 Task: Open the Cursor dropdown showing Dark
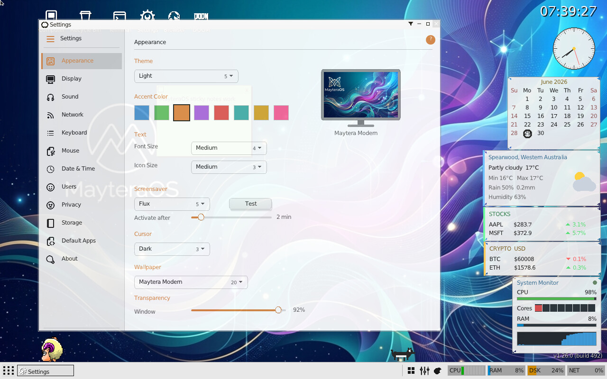pos(172,249)
